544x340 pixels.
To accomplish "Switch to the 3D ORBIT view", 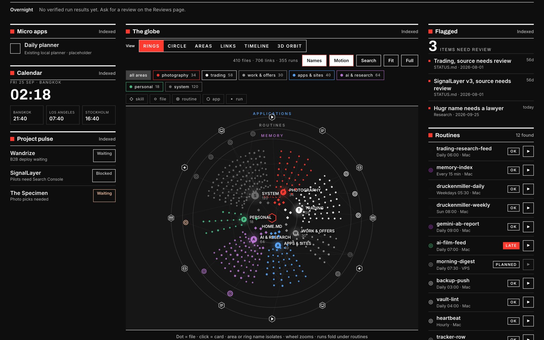I will pyautogui.click(x=290, y=46).
